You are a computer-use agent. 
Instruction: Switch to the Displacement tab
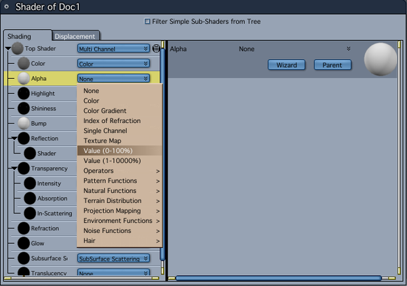[x=75, y=36]
